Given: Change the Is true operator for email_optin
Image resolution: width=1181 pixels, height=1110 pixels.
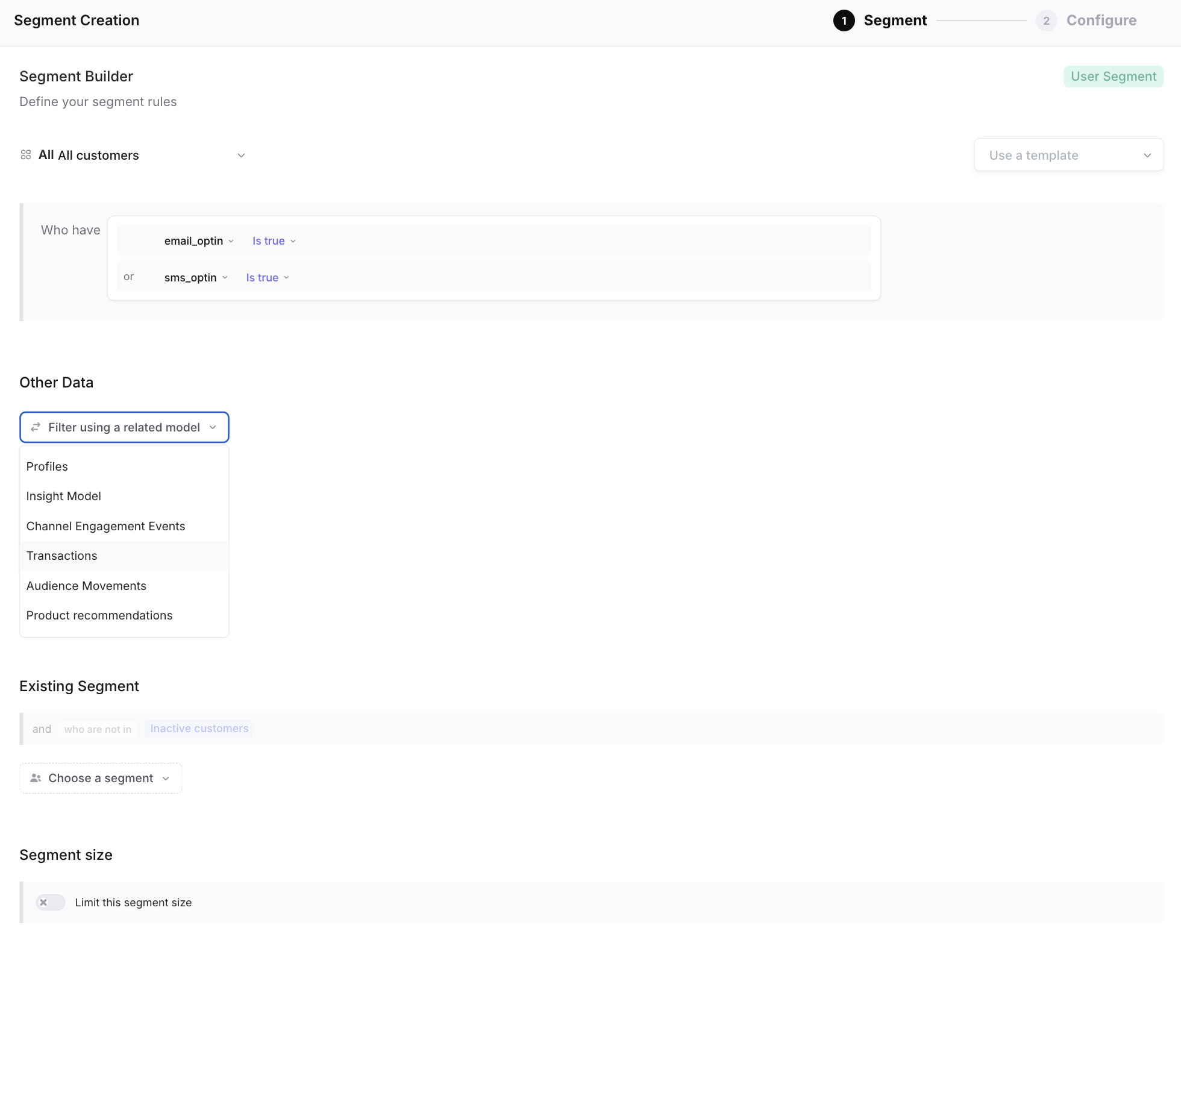Looking at the screenshot, I should click(x=274, y=241).
